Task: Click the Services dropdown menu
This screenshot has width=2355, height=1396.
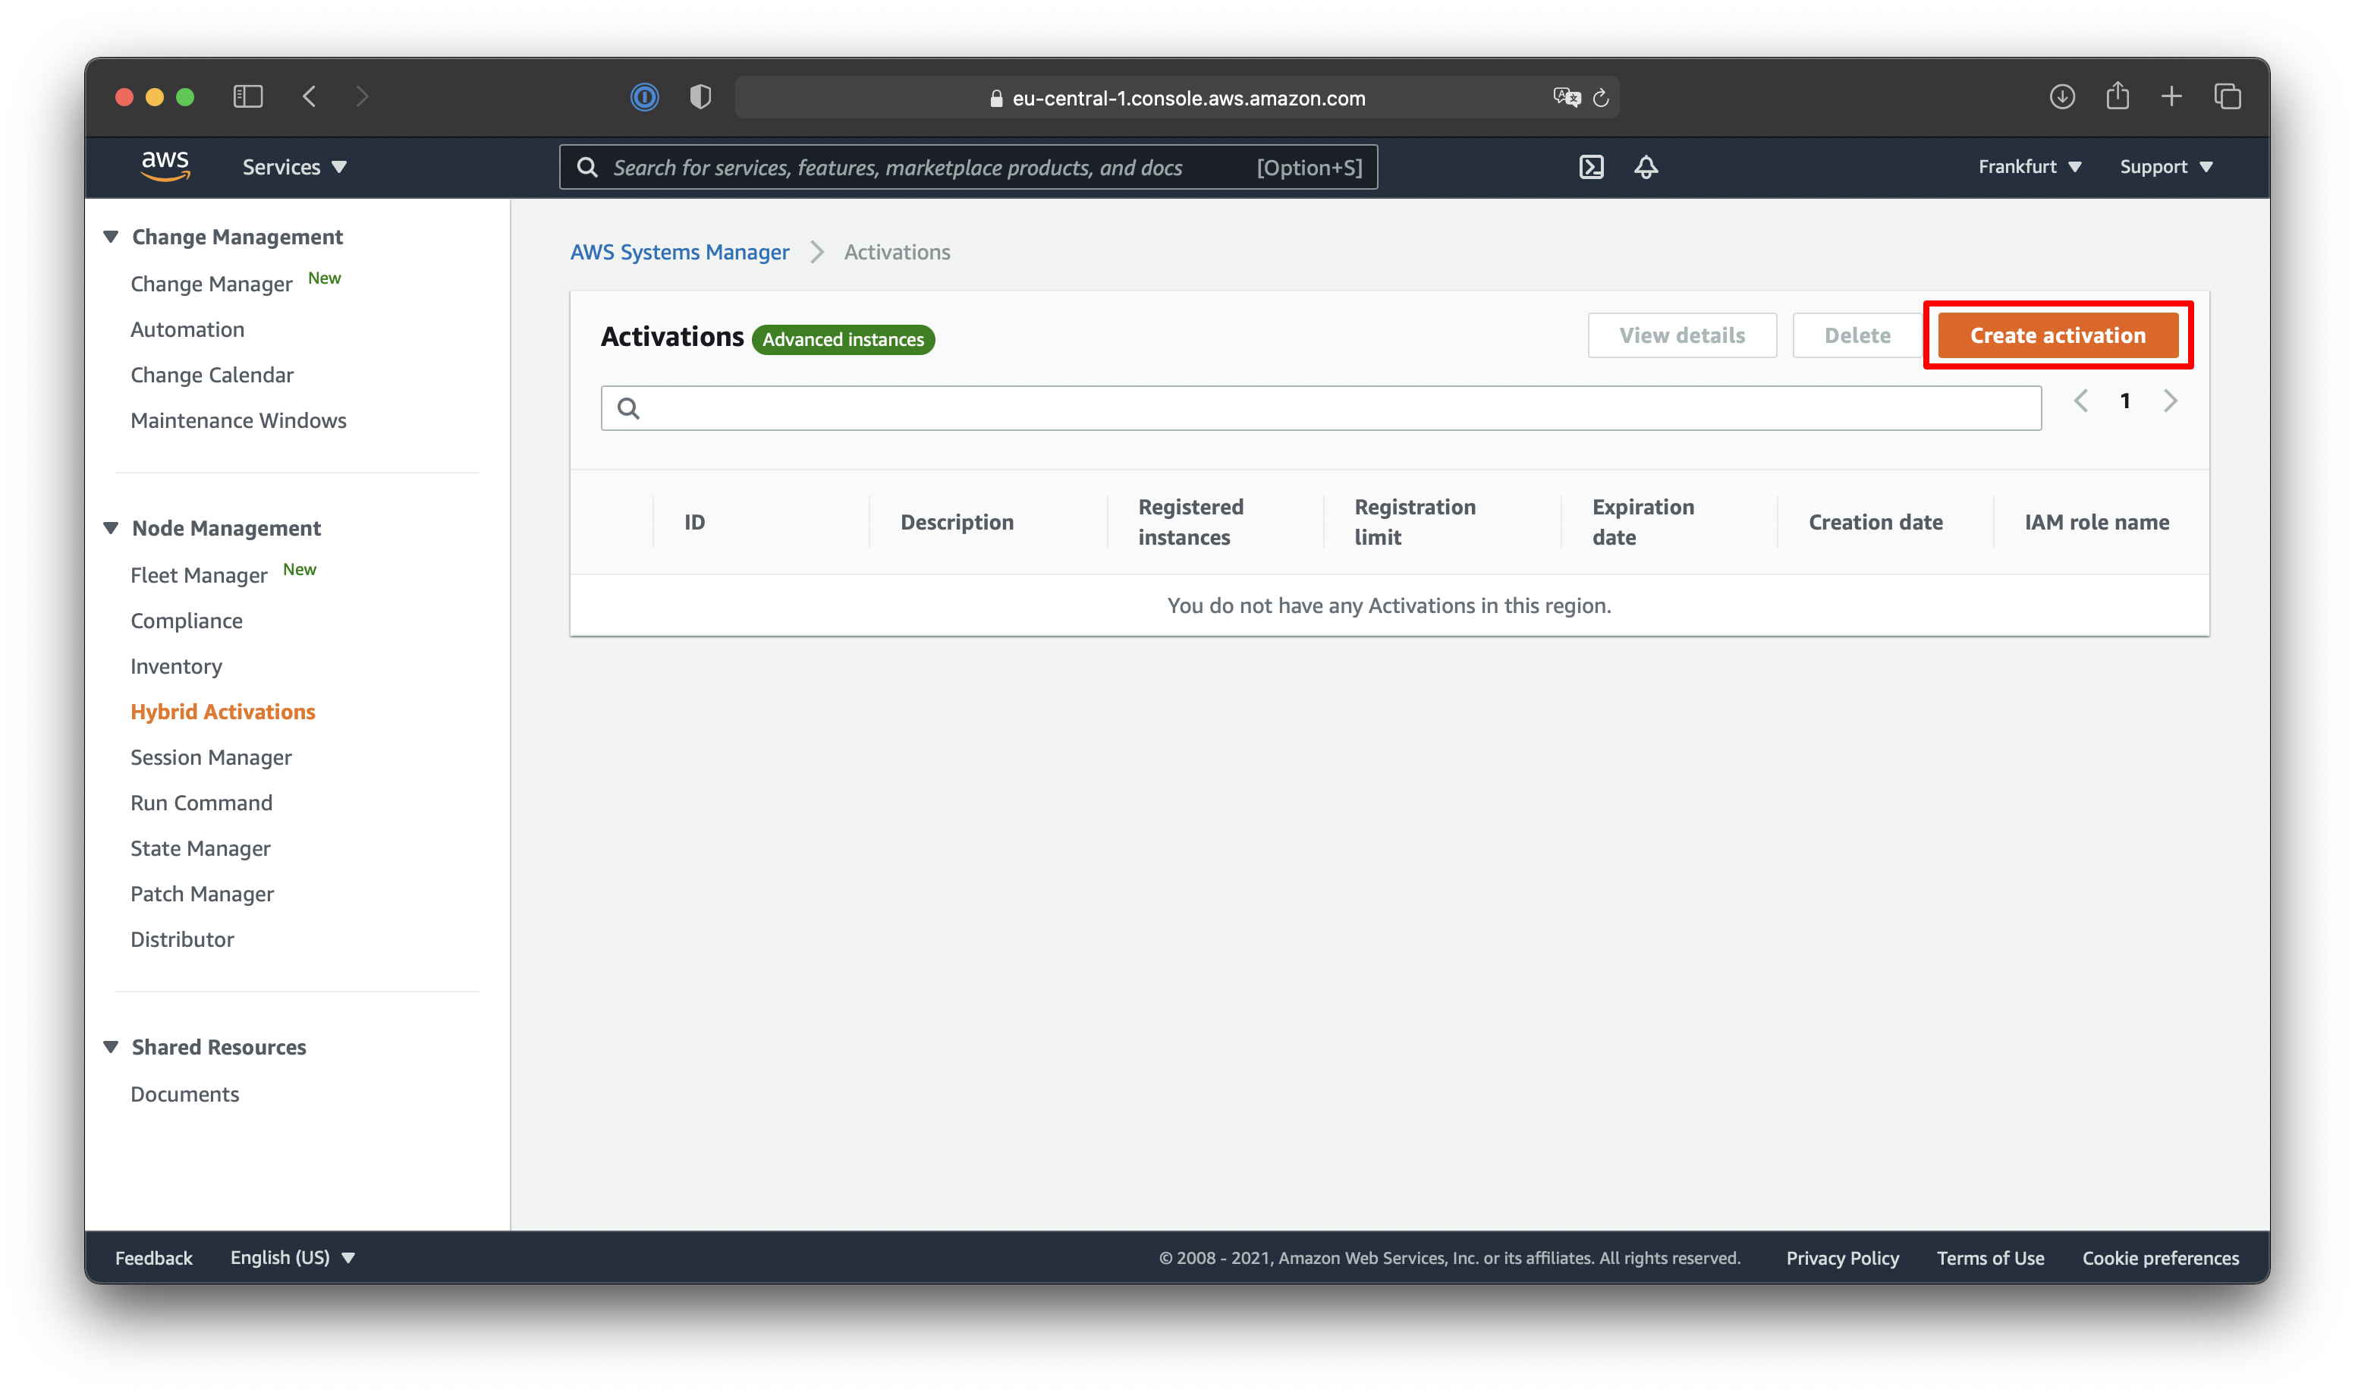Action: 293,165
